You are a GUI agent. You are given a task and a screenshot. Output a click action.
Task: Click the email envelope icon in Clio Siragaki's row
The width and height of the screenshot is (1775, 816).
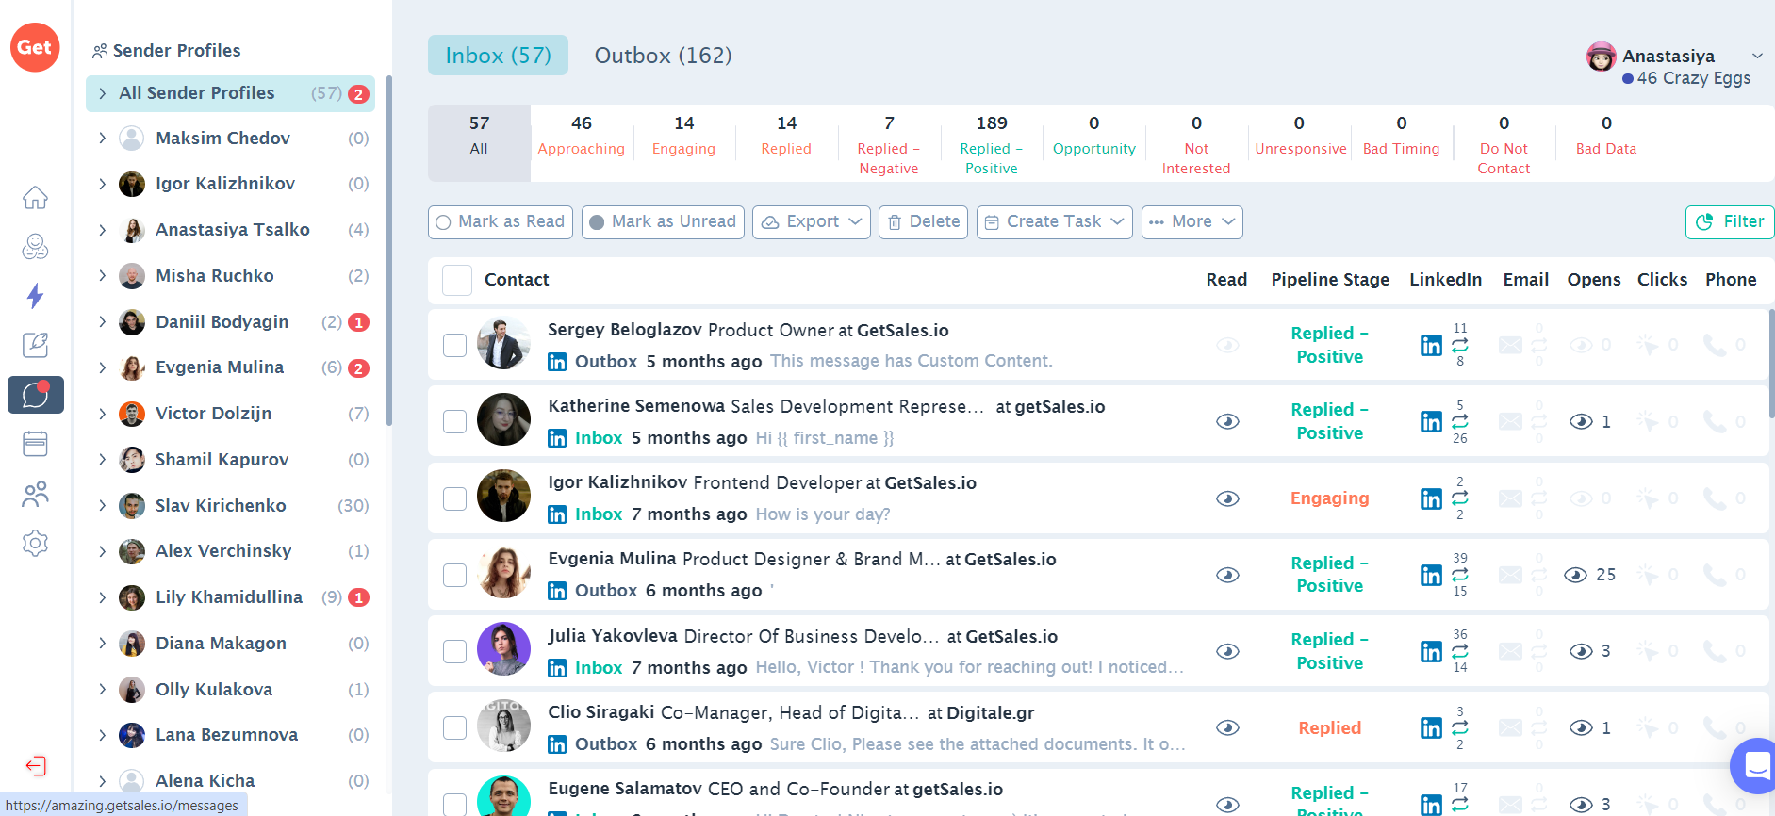click(1510, 727)
